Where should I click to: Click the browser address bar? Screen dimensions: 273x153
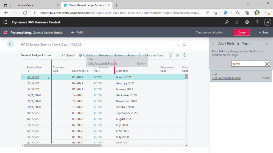click(x=120, y=13)
